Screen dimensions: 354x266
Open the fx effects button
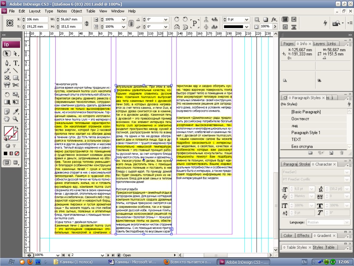274,19
